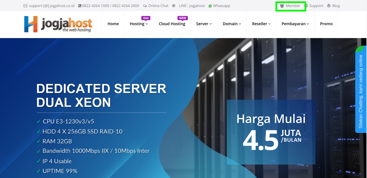
Task: Open the Pembayaran dropdown menu
Action: 295,24
